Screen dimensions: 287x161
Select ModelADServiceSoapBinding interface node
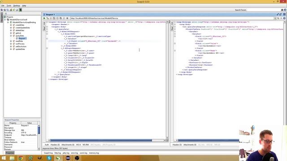[x=24, y=22]
